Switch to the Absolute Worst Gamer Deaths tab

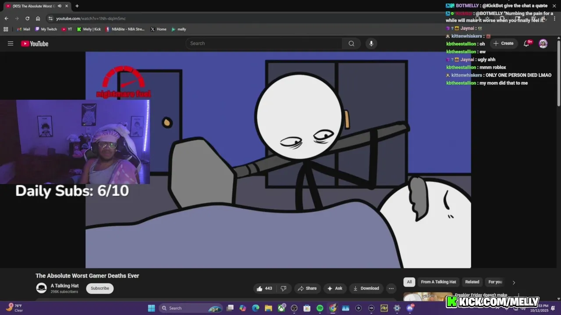pos(37,6)
